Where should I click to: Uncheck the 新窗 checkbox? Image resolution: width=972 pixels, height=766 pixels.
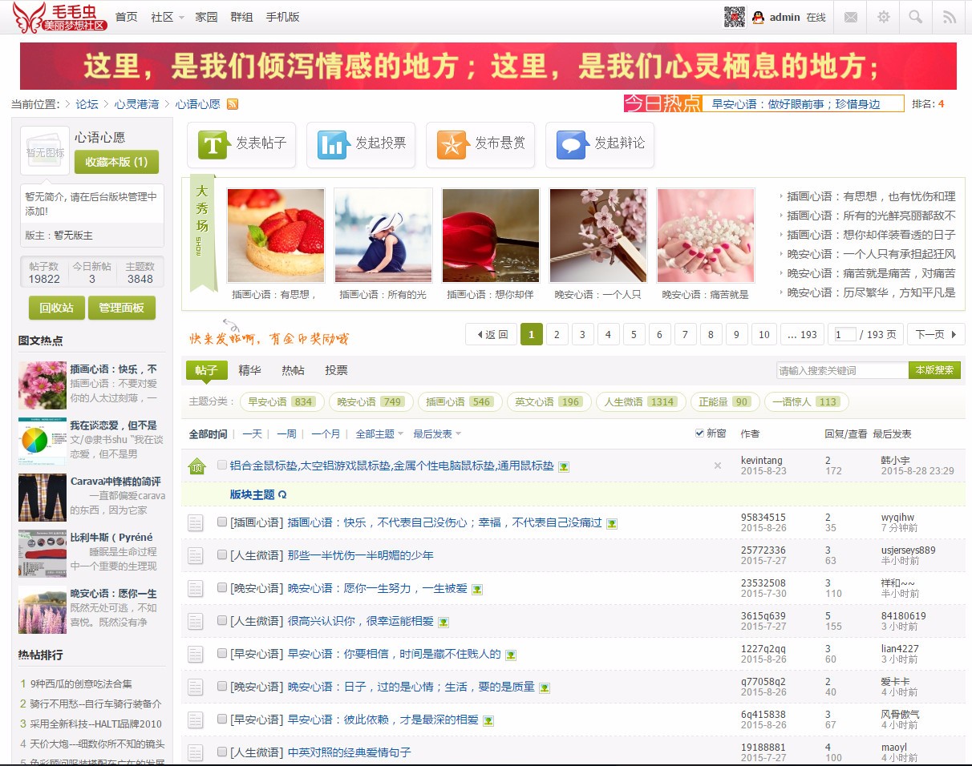[699, 433]
